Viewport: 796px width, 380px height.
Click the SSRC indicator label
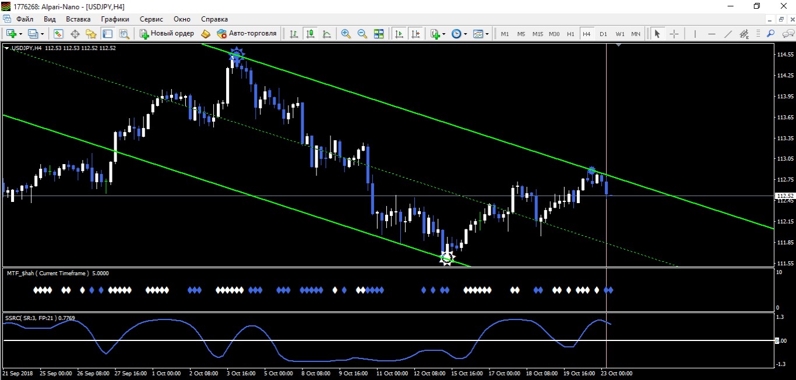pos(40,318)
